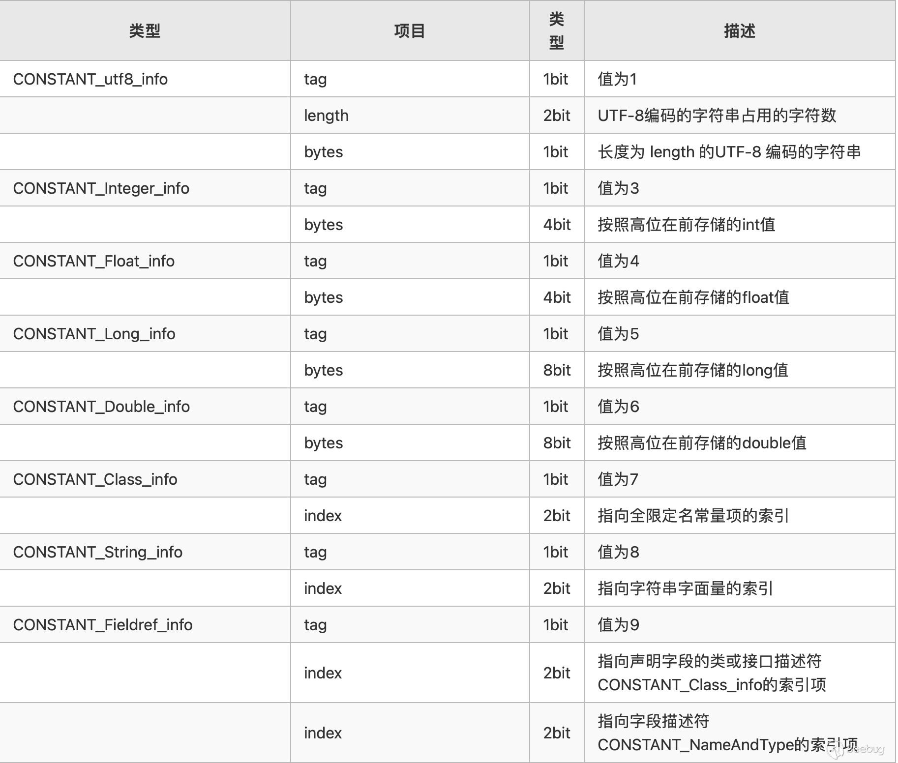Click the 值为4 description

(618, 261)
